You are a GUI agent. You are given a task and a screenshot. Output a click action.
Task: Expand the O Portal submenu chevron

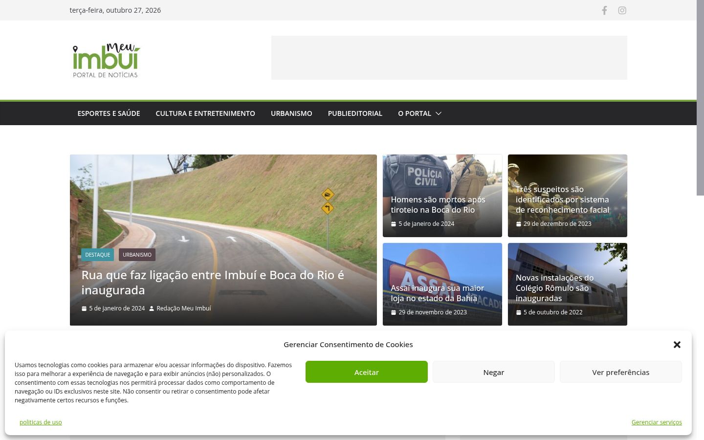pyautogui.click(x=439, y=113)
